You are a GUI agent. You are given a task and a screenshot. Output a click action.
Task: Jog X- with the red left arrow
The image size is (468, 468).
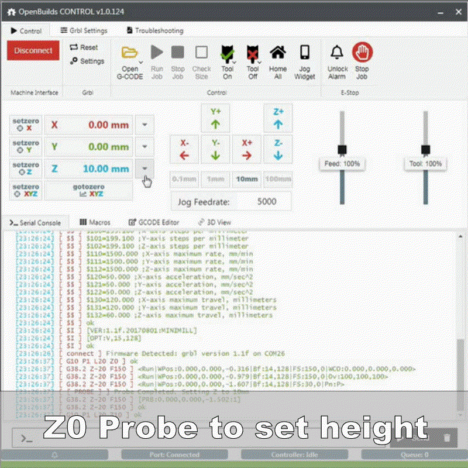[x=184, y=150]
